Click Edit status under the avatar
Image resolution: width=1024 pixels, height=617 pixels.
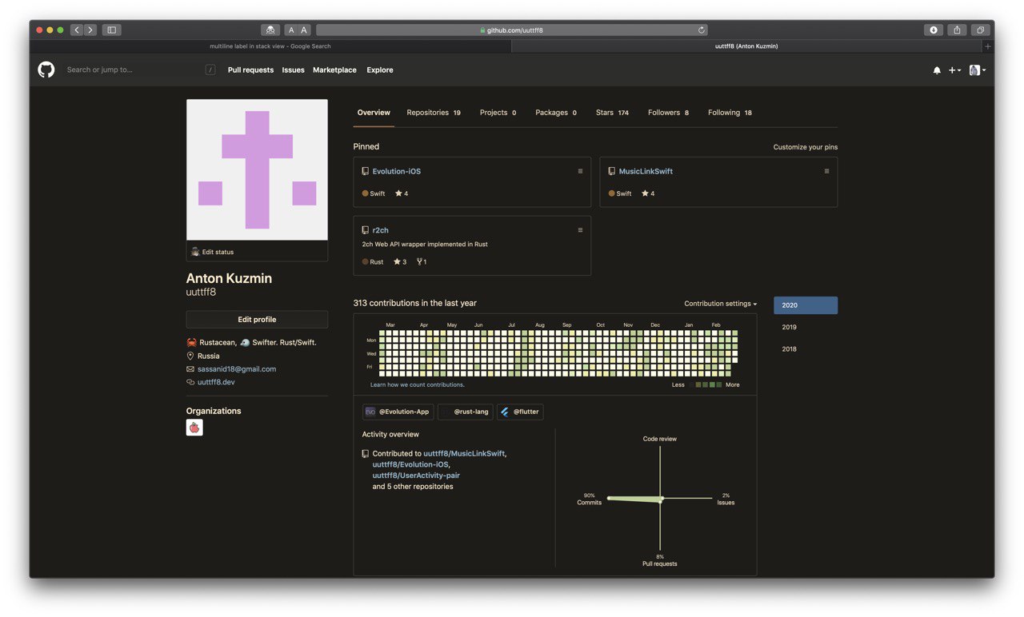(213, 252)
